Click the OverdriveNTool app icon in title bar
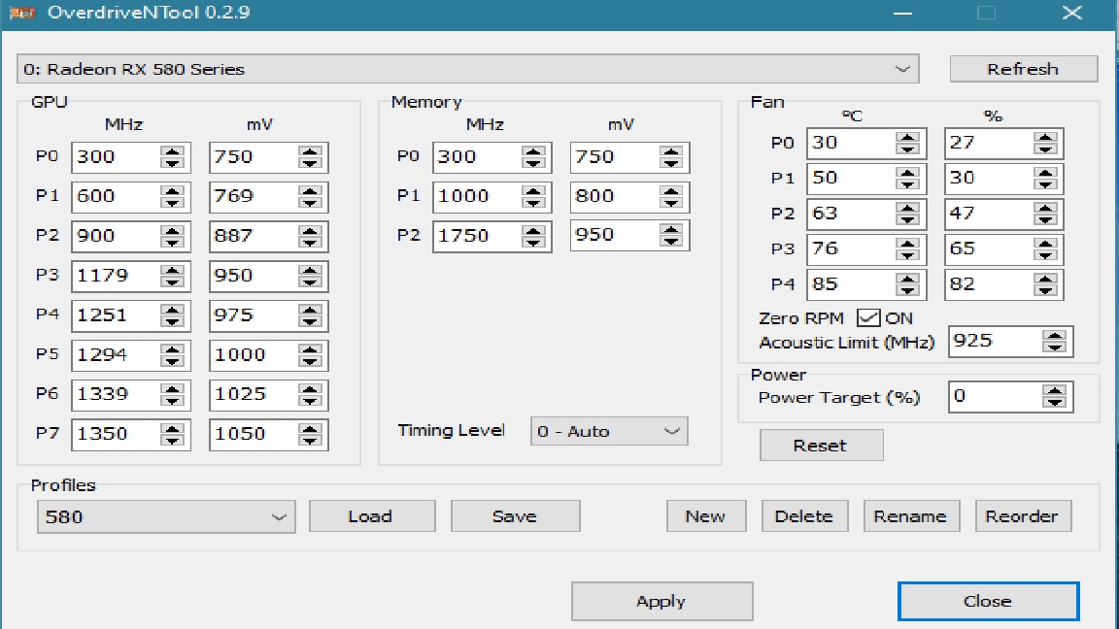This screenshot has width=1119, height=629. (22, 13)
